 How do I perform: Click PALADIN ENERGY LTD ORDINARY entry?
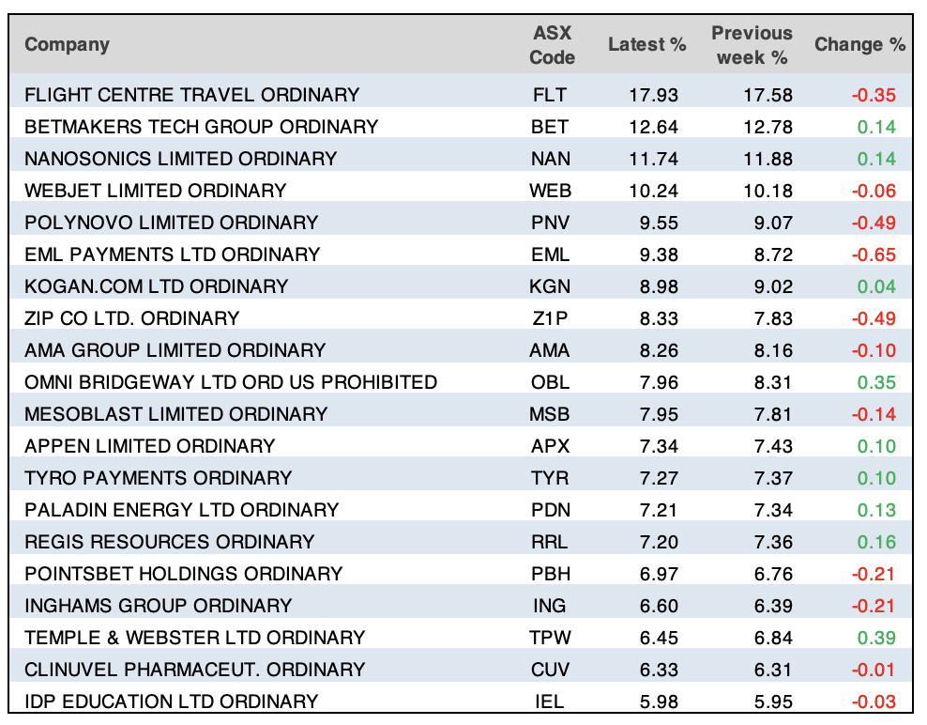(x=181, y=510)
